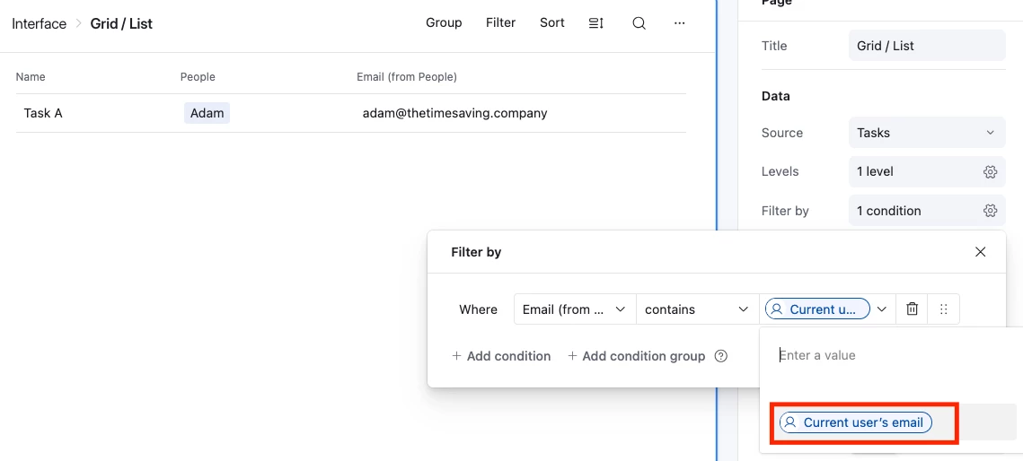
Task: Click the help icon beside Add condition group
Action: point(720,356)
